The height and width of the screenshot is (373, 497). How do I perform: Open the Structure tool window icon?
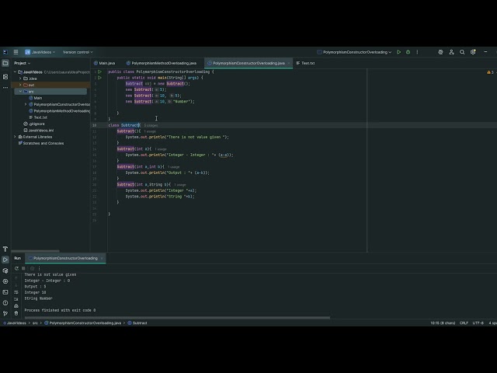(x=5, y=77)
